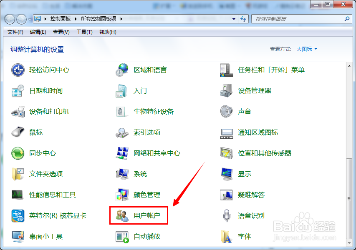Click the 所有控制面板项 breadcrumb segment
Screen dimensions: 356x250
click(98, 19)
